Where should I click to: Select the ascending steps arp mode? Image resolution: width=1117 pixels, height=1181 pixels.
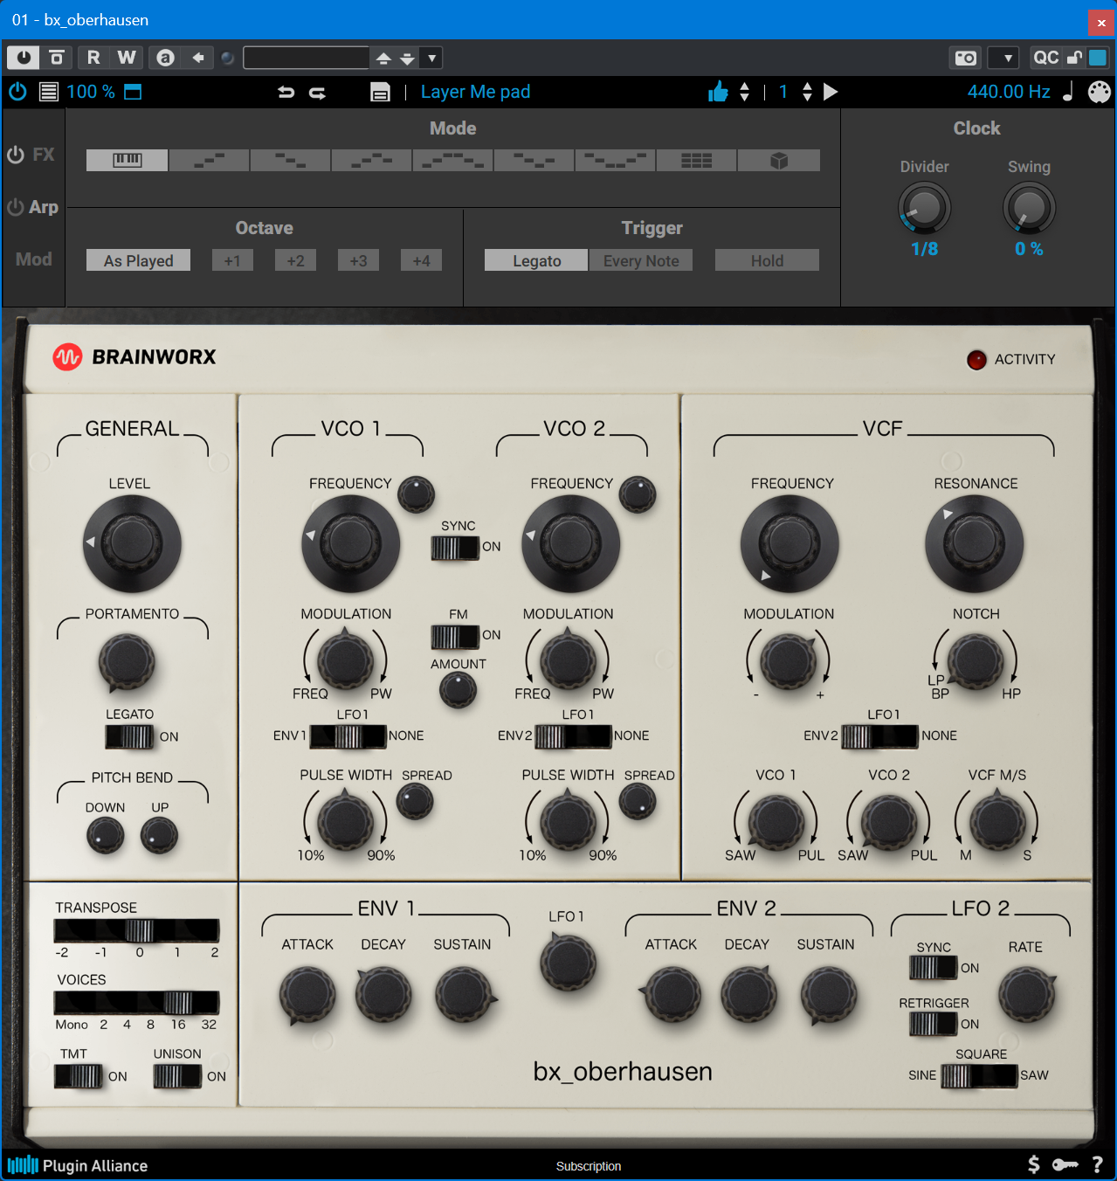click(x=209, y=160)
